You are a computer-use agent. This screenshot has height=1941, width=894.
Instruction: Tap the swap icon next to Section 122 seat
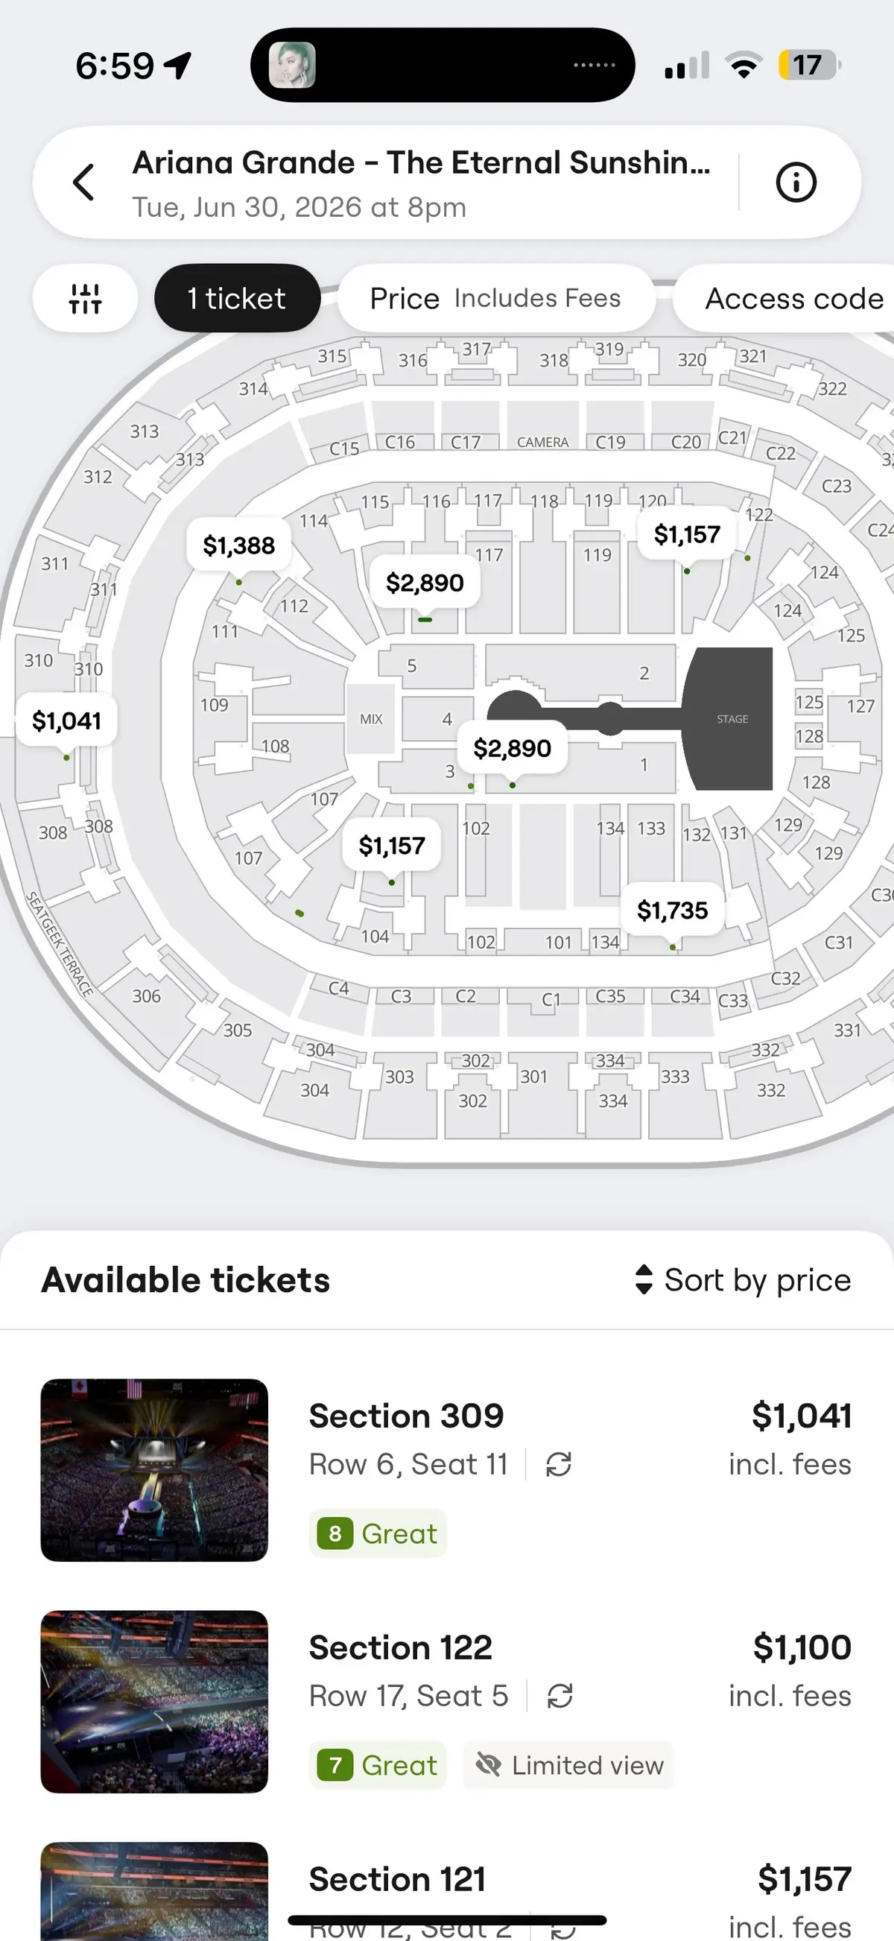(x=557, y=1695)
